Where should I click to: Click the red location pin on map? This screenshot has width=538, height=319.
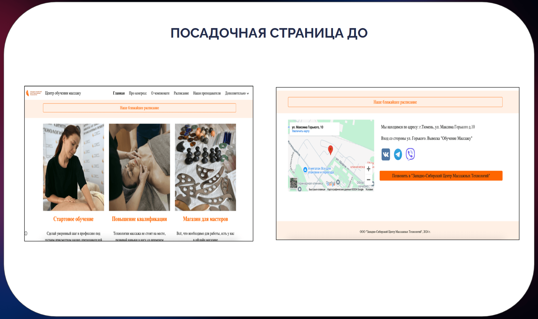[x=331, y=150]
